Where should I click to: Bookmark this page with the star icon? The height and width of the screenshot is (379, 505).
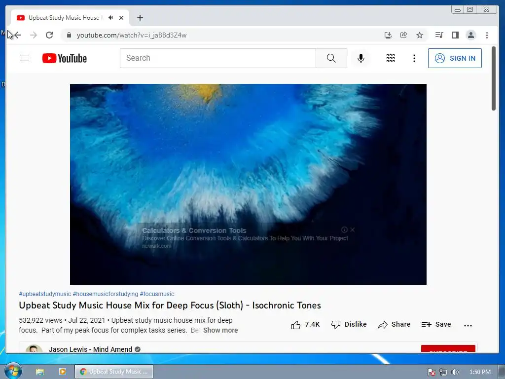point(419,35)
